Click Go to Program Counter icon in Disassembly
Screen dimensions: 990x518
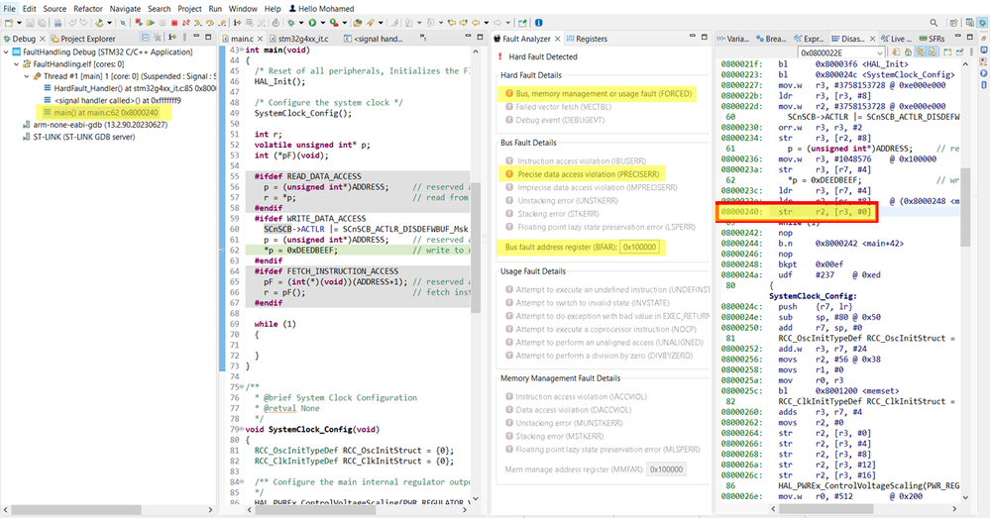click(x=908, y=52)
